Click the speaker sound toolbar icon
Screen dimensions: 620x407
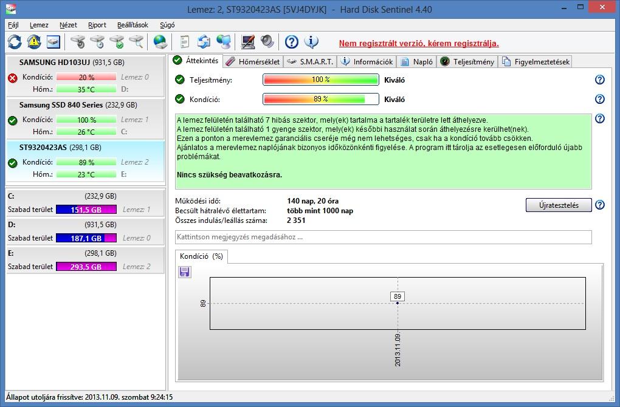(x=267, y=42)
